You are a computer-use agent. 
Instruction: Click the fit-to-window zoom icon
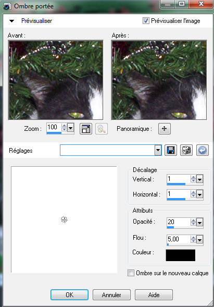[86, 129]
